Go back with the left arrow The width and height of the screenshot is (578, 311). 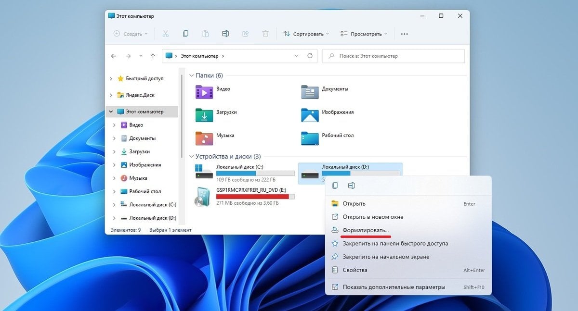coord(114,56)
